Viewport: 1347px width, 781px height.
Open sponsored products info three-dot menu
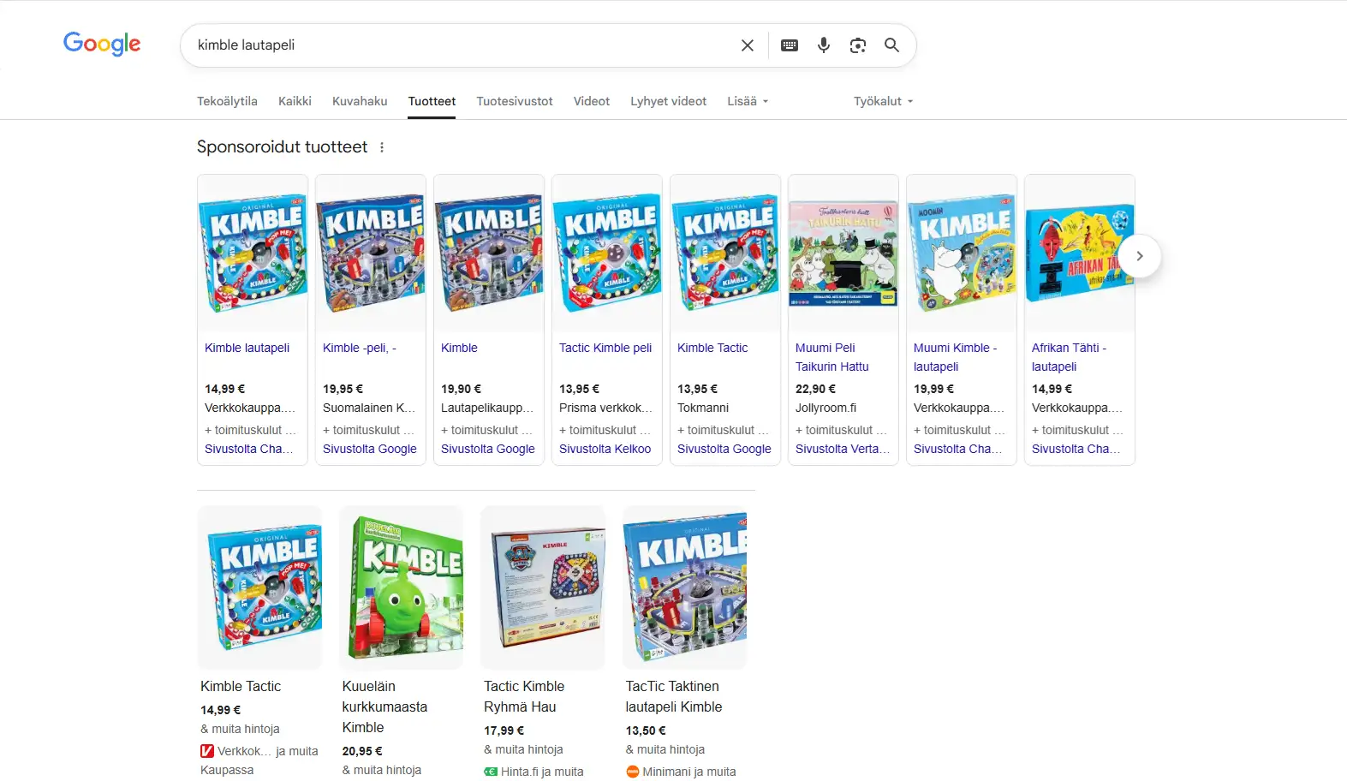click(x=382, y=147)
